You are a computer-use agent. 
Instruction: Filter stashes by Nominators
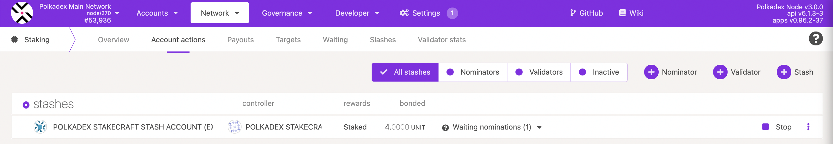(x=473, y=72)
